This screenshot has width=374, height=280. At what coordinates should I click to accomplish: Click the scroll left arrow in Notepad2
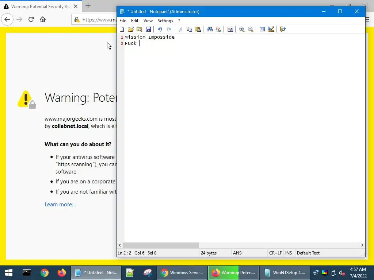point(120,245)
